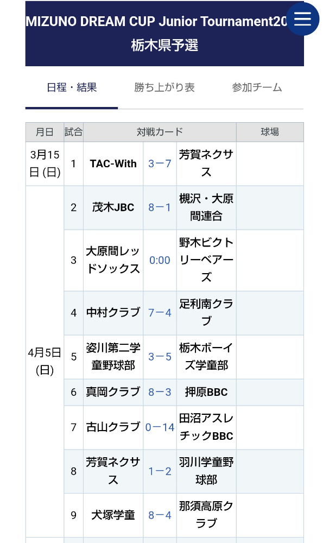Open the 参加チーム tab
The height and width of the screenshot is (543, 329).
click(x=257, y=87)
